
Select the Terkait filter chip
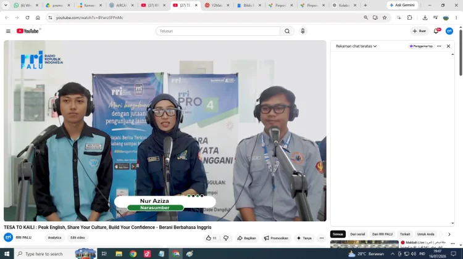point(405,234)
